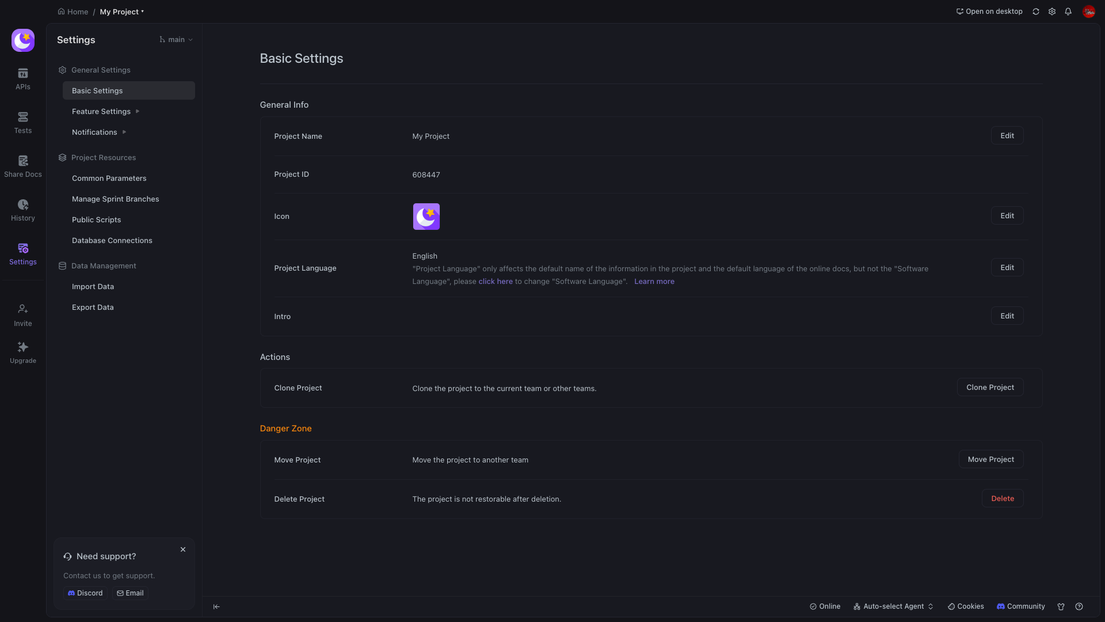Follow the 'click here' language link
The image size is (1105, 622).
tap(496, 281)
